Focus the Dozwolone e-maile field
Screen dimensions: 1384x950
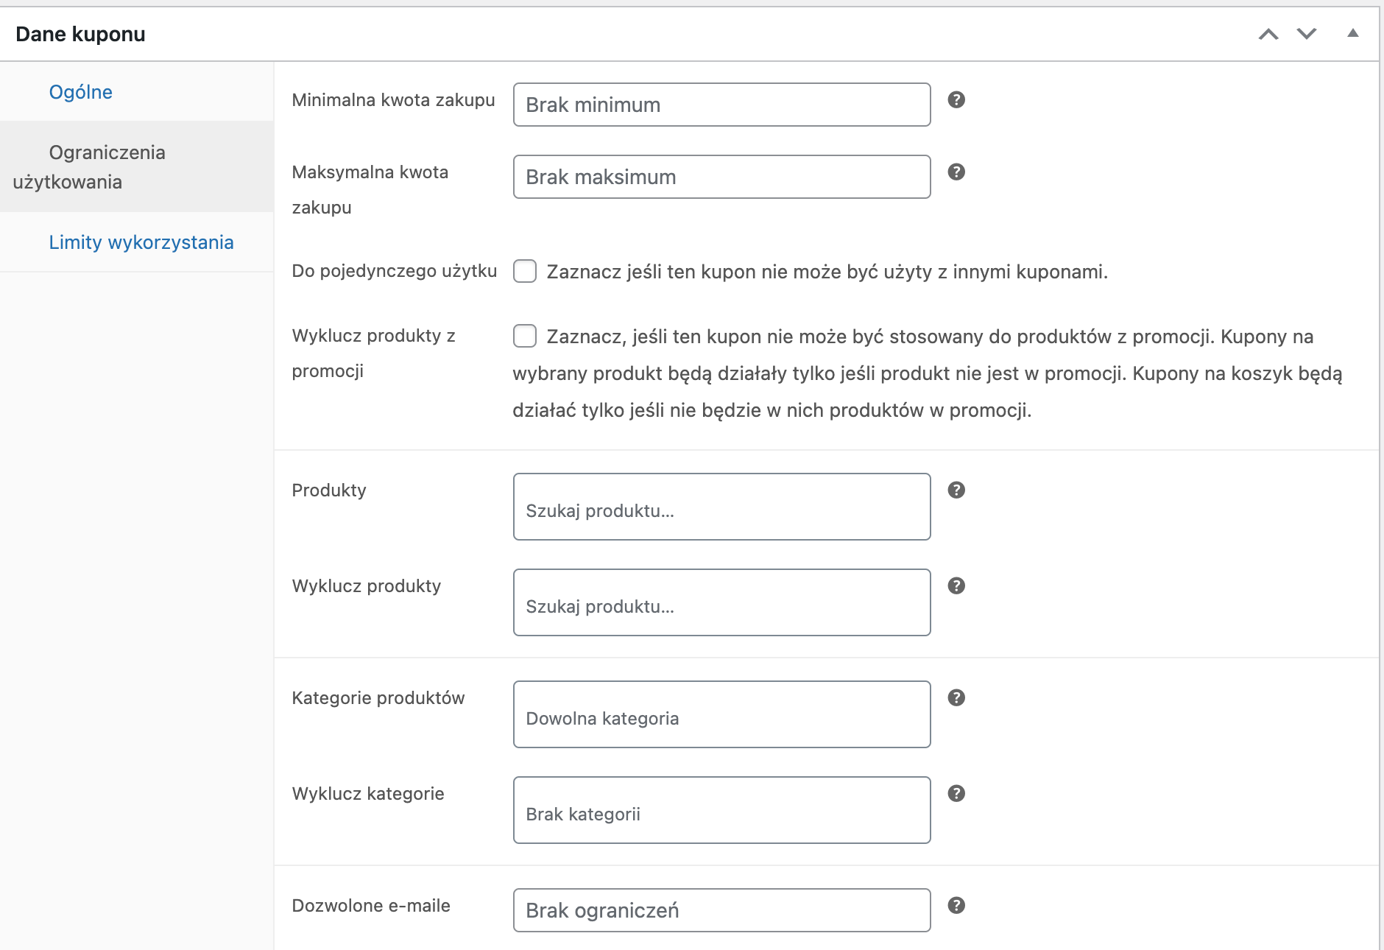tap(721, 910)
